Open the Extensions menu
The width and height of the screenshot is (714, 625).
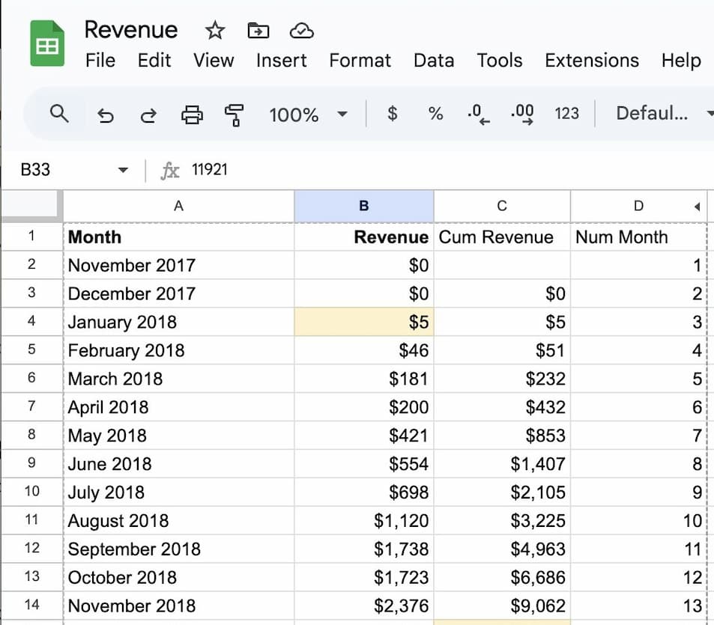tap(591, 61)
